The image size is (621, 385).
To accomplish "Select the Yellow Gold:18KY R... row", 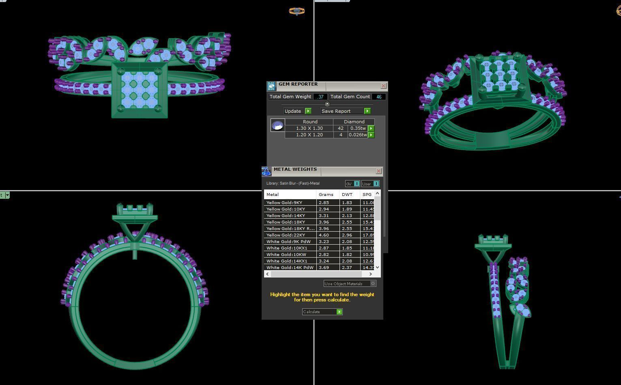I will [319, 229].
